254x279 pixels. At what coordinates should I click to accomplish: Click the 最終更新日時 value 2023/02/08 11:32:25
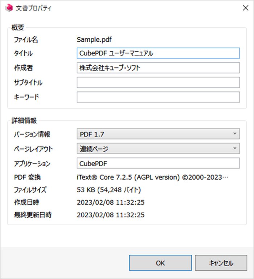click(111, 215)
